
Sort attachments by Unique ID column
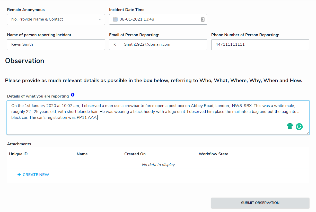(18, 154)
